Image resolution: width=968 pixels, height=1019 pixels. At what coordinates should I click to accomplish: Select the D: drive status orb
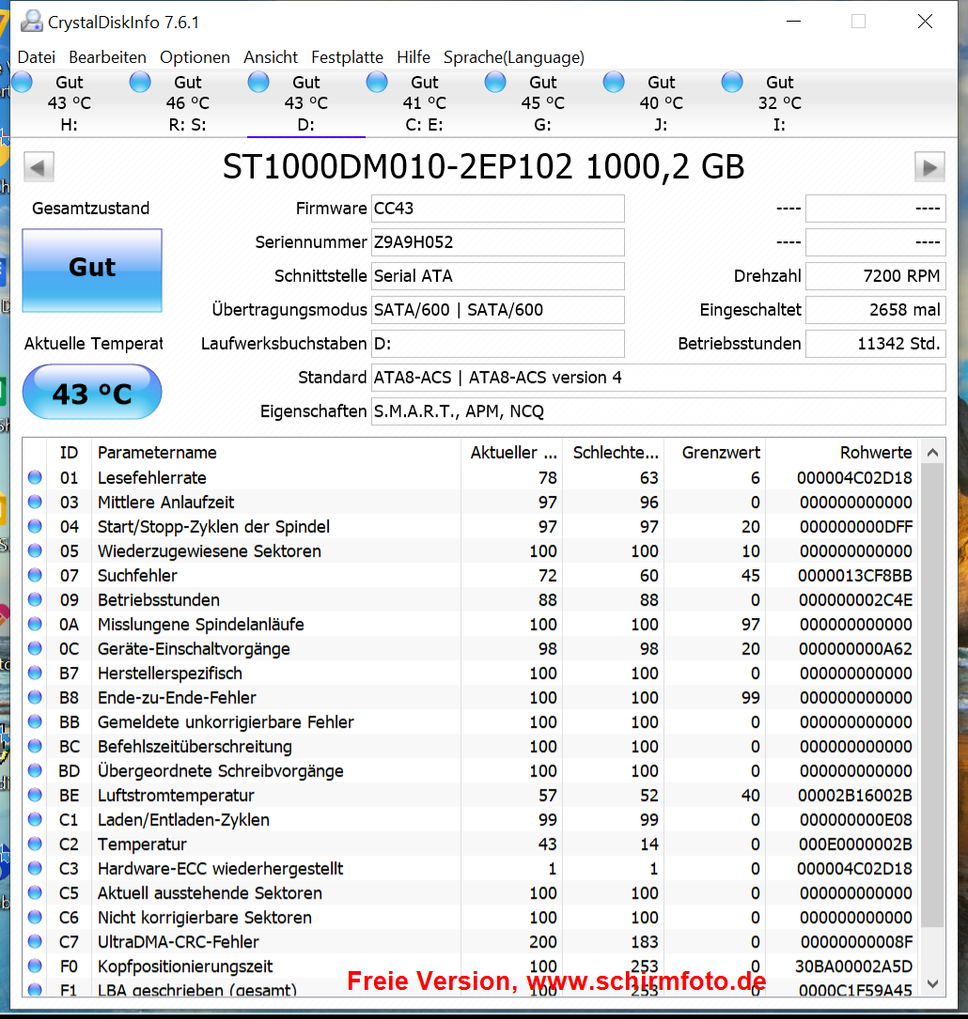(258, 83)
